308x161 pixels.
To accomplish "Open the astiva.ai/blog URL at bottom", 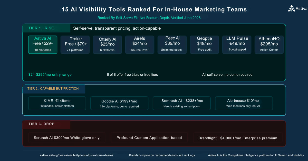I will point(76,155).
